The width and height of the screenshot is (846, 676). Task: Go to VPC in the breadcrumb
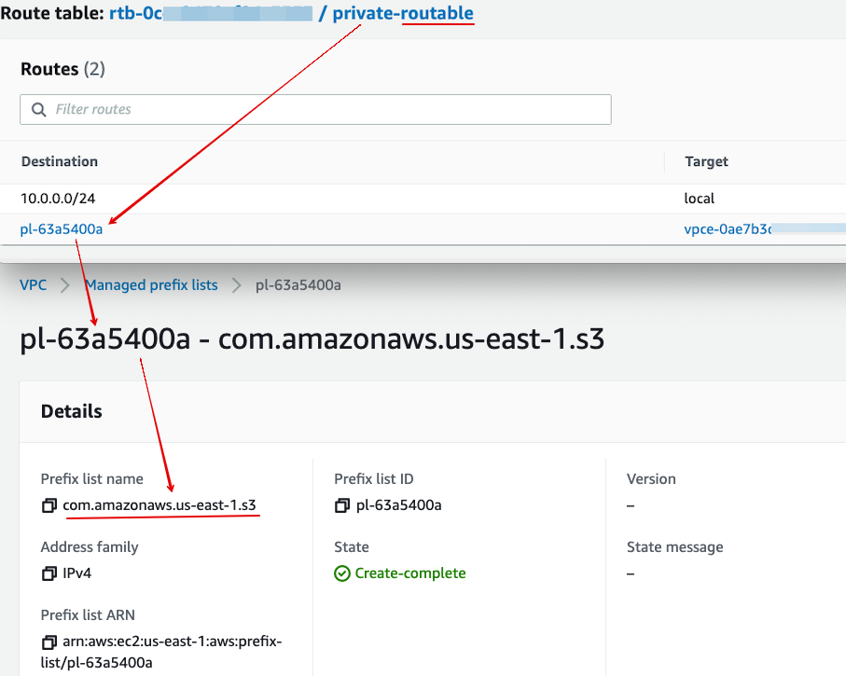(33, 285)
